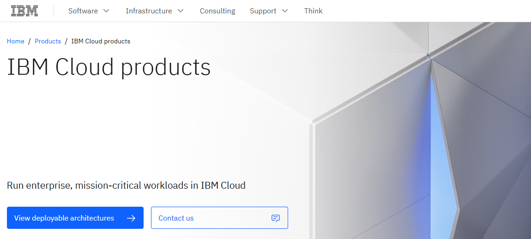Viewport: 531px width, 239px height.
Task: Go to the Consulting page
Action: [x=217, y=11]
